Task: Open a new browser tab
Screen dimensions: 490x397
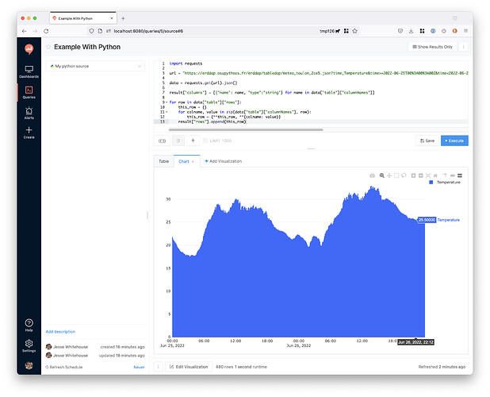Action: pyautogui.click(x=123, y=18)
